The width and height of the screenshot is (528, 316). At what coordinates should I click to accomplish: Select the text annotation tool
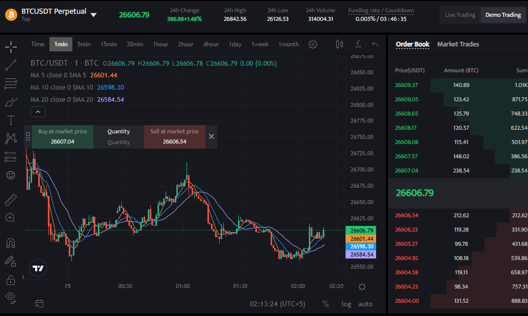11,120
